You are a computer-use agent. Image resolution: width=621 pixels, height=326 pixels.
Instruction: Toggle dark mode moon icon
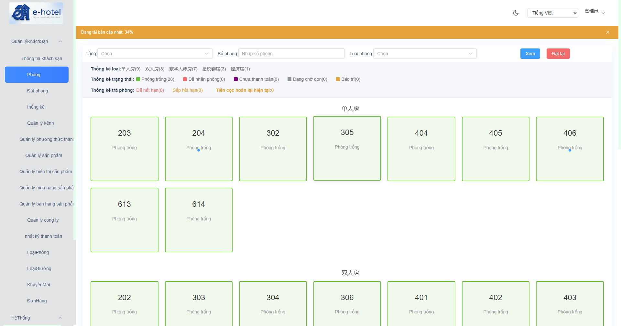point(516,13)
